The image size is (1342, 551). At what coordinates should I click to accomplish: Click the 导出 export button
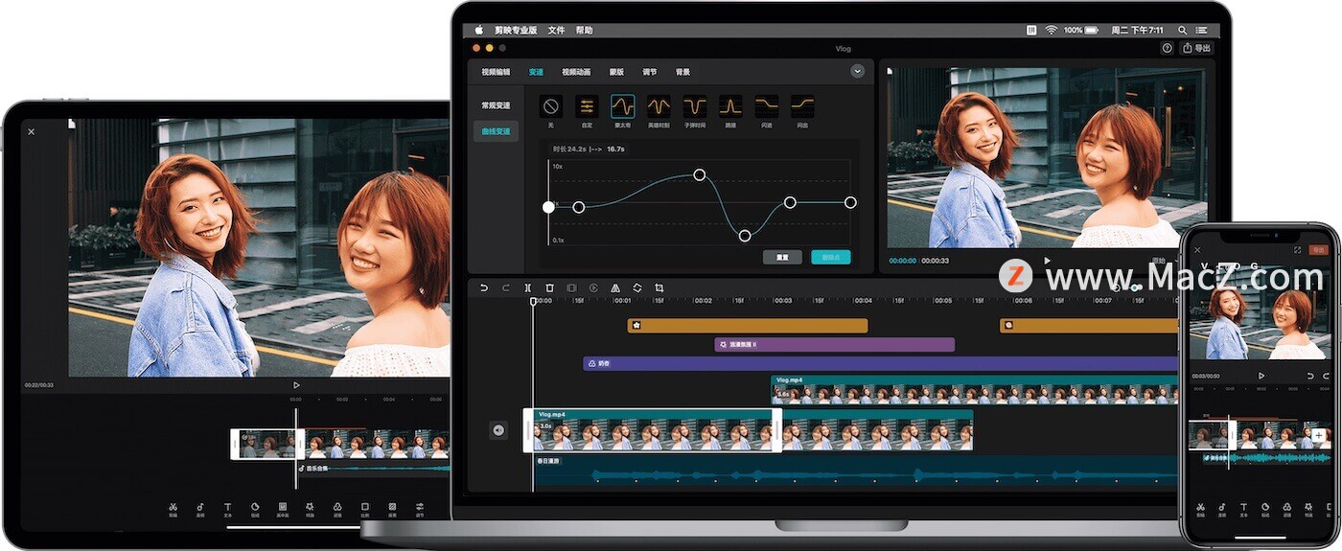click(1197, 48)
